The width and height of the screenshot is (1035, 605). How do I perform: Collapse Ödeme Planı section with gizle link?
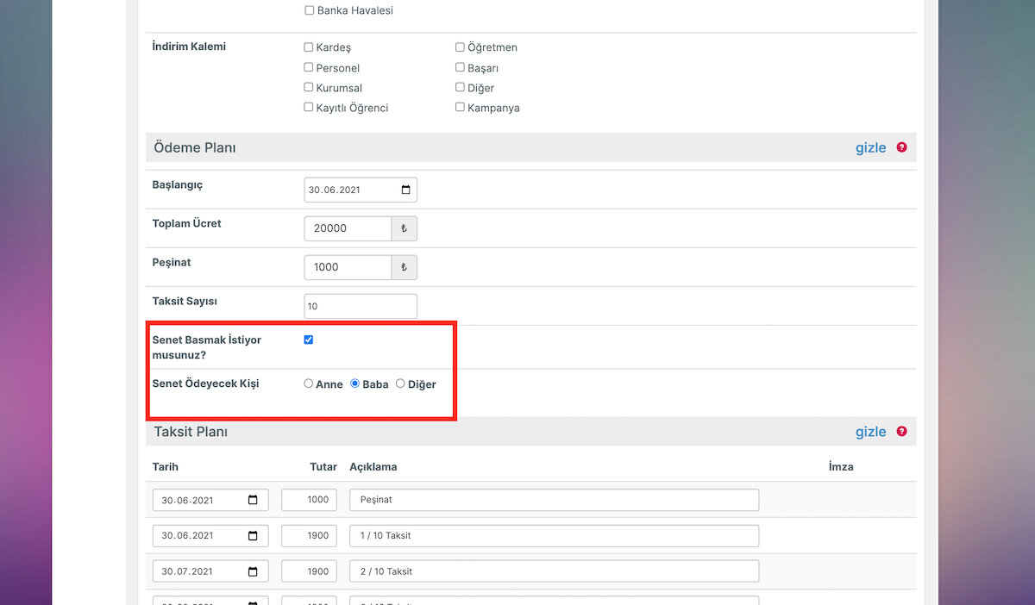click(x=870, y=147)
